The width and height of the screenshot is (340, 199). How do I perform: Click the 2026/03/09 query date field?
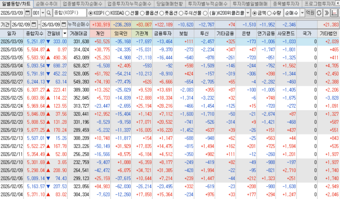pos(12,13)
